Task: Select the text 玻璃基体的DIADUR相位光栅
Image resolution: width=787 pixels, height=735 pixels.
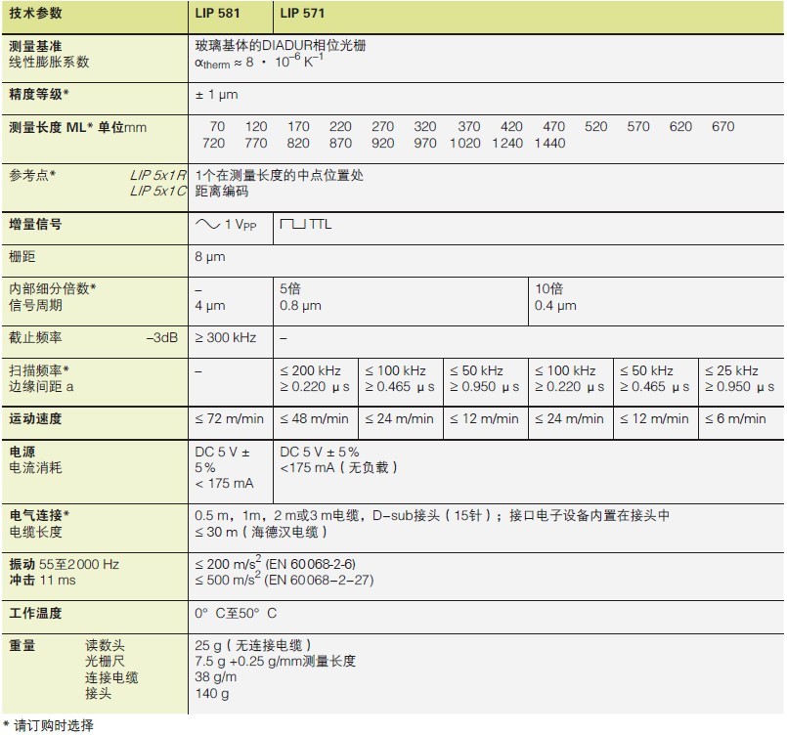Action: tap(281, 46)
